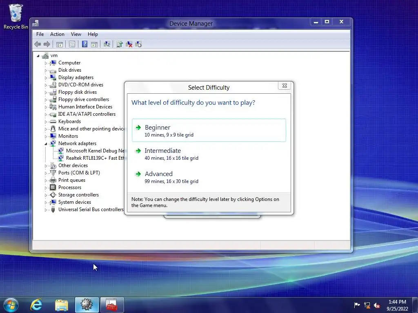Expand the Other devices category
Screen dimensions: 418x313
click(46, 166)
